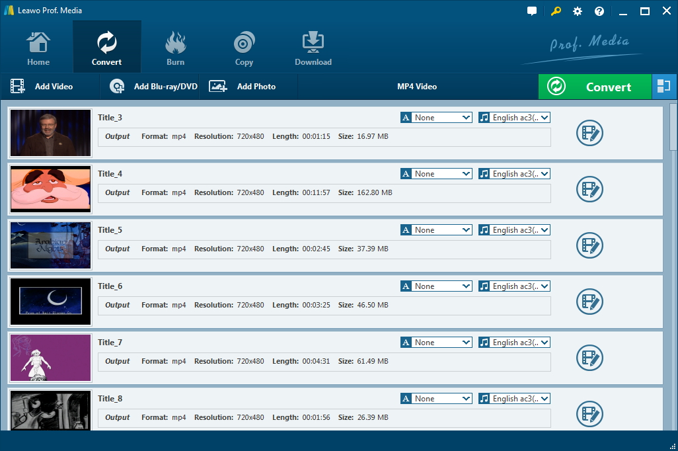Click the 16.97 MB size value

tap(373, 136)
